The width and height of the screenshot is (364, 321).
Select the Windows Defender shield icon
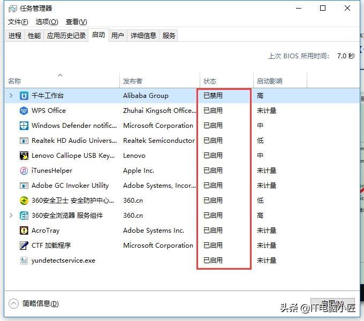(24, 126)
